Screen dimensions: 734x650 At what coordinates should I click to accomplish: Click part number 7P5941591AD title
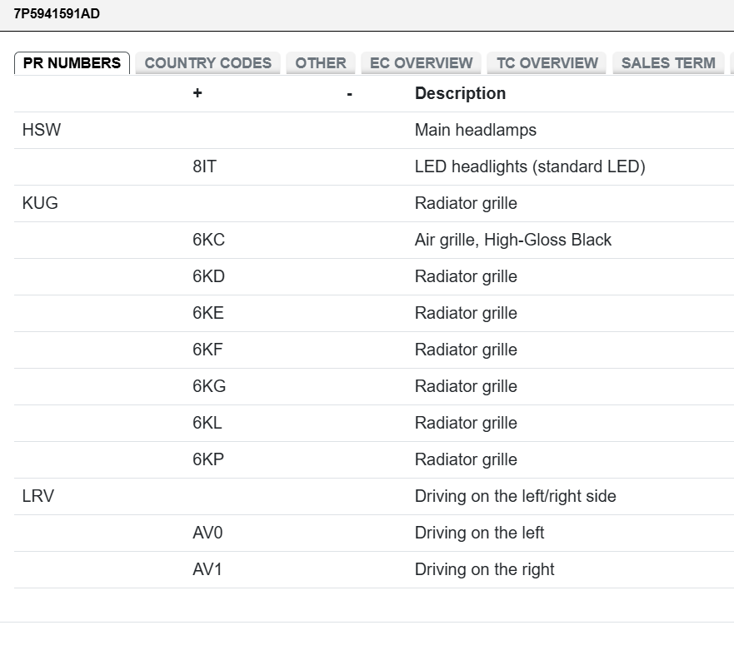(x=57, y=14)
